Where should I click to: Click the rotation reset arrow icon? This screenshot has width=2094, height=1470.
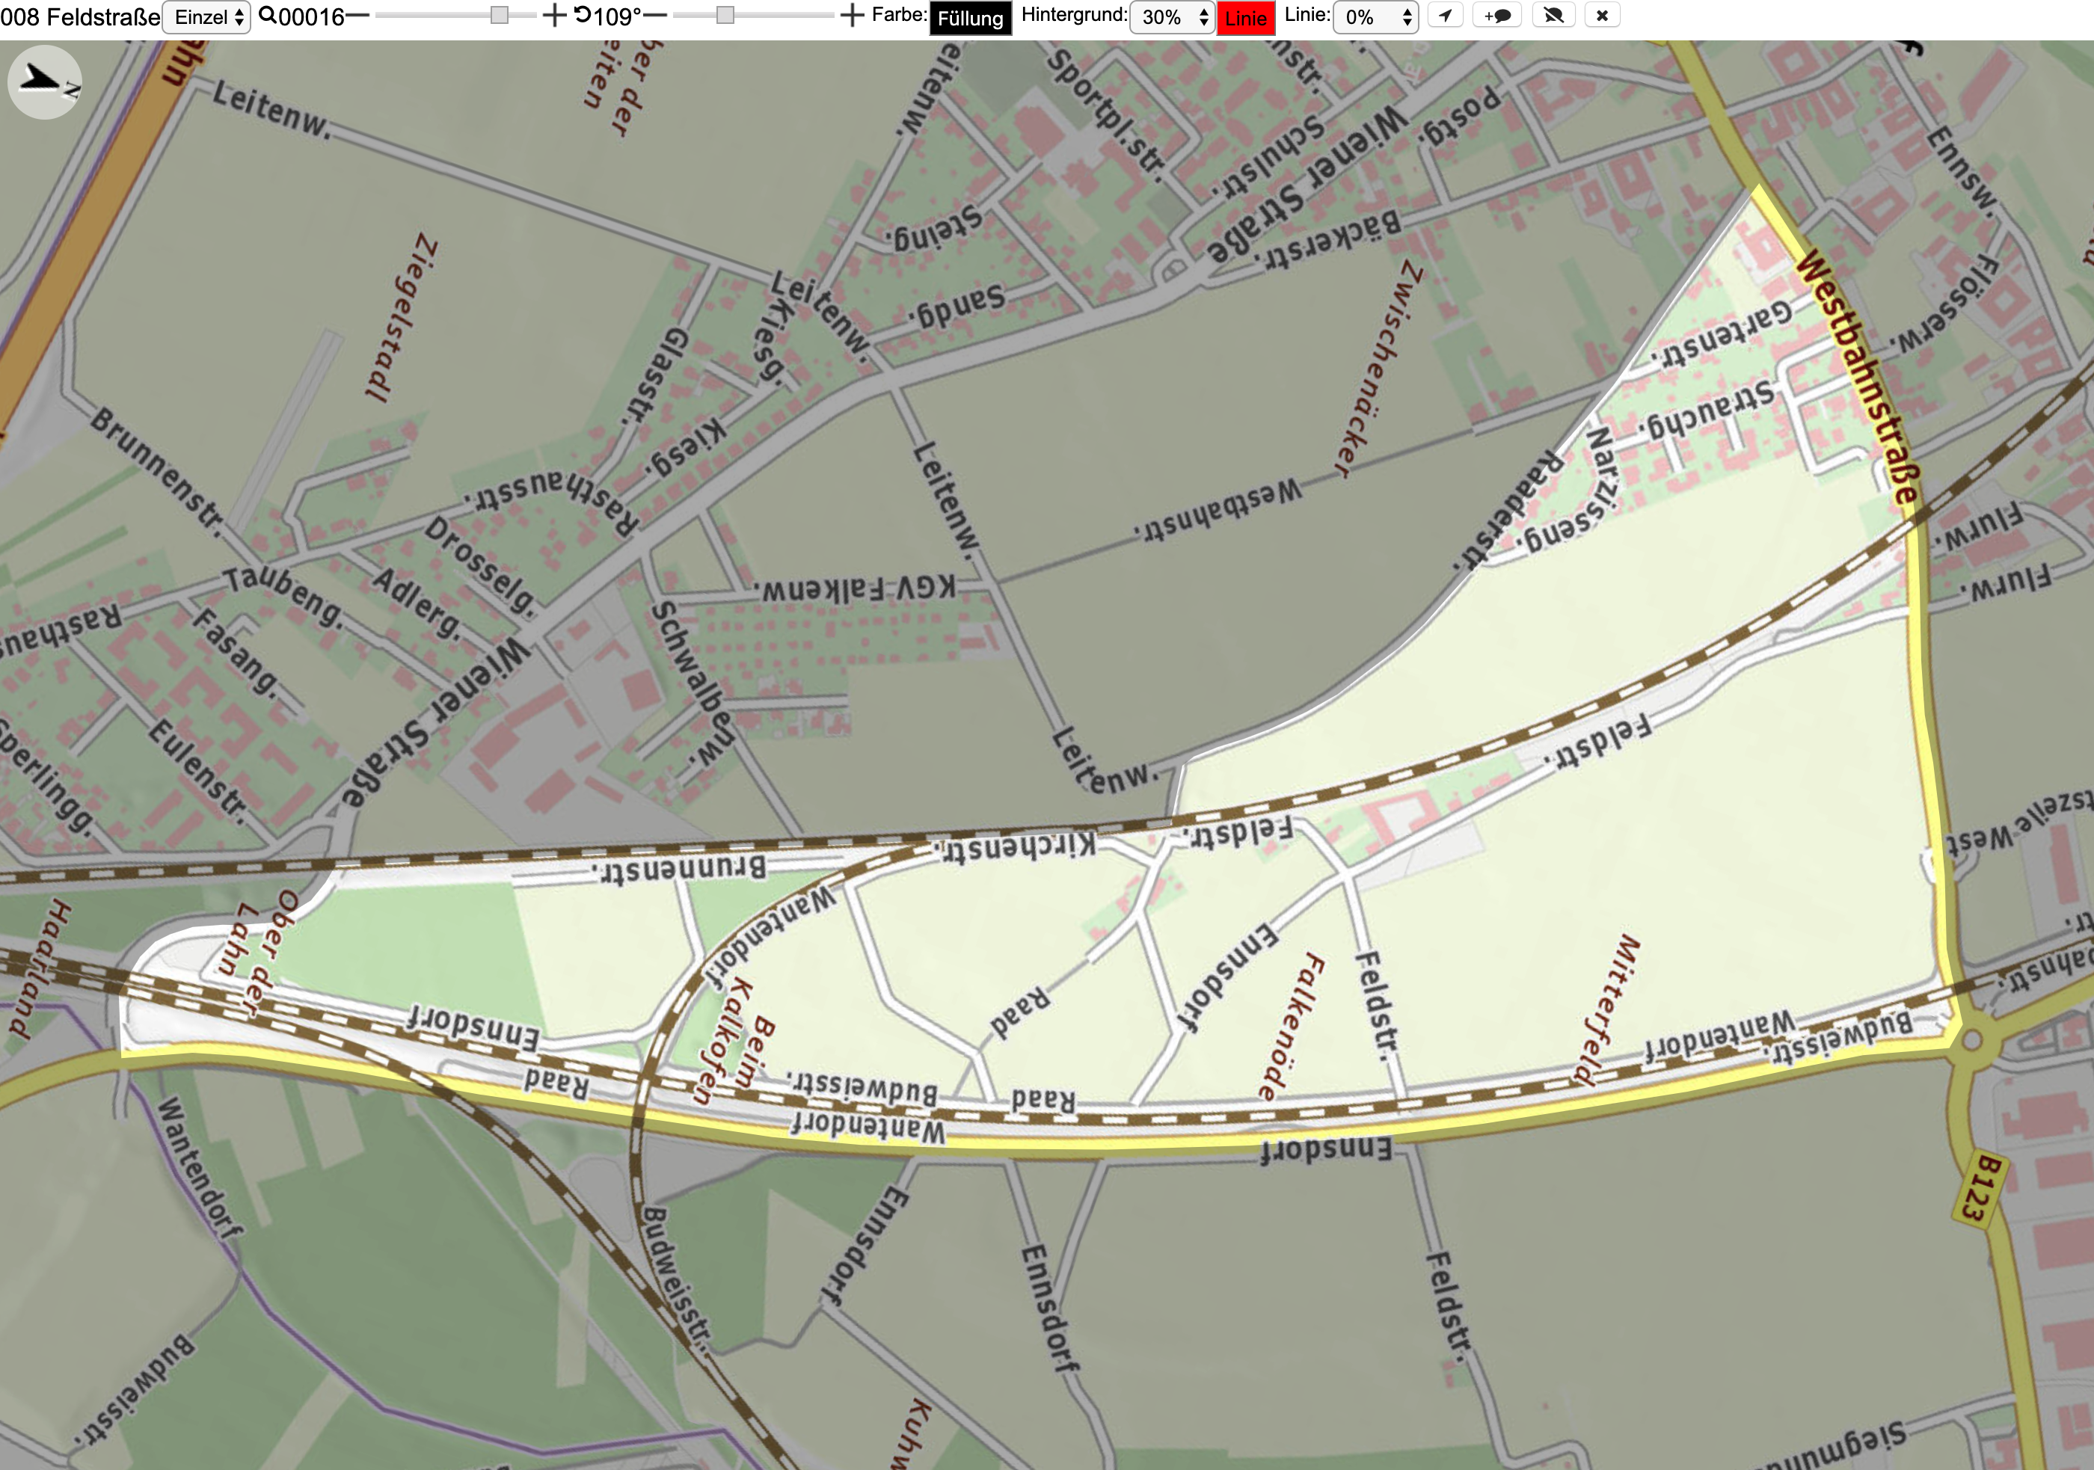click(x=582, y=16)
